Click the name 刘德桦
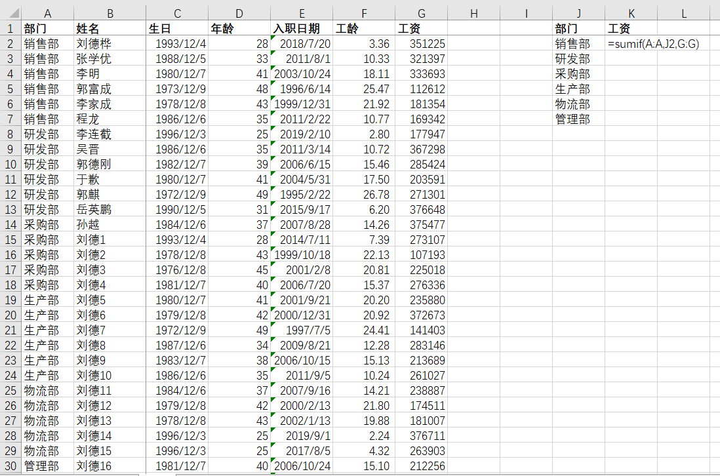The image size is (720, 476). 94,44
